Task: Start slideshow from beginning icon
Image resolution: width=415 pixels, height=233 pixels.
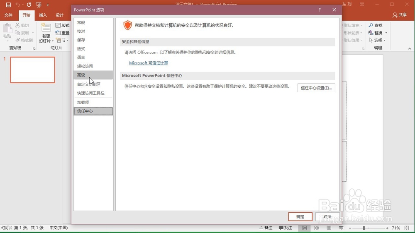Action: 39,5
